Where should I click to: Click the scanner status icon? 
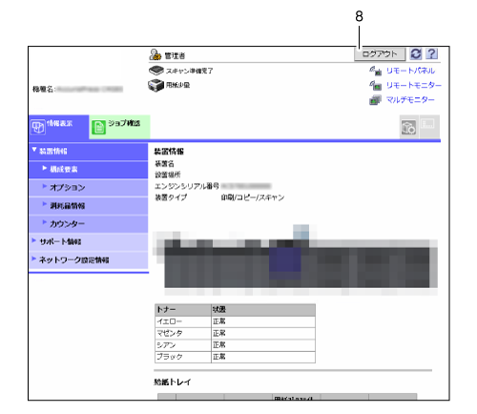click(156, 71)
